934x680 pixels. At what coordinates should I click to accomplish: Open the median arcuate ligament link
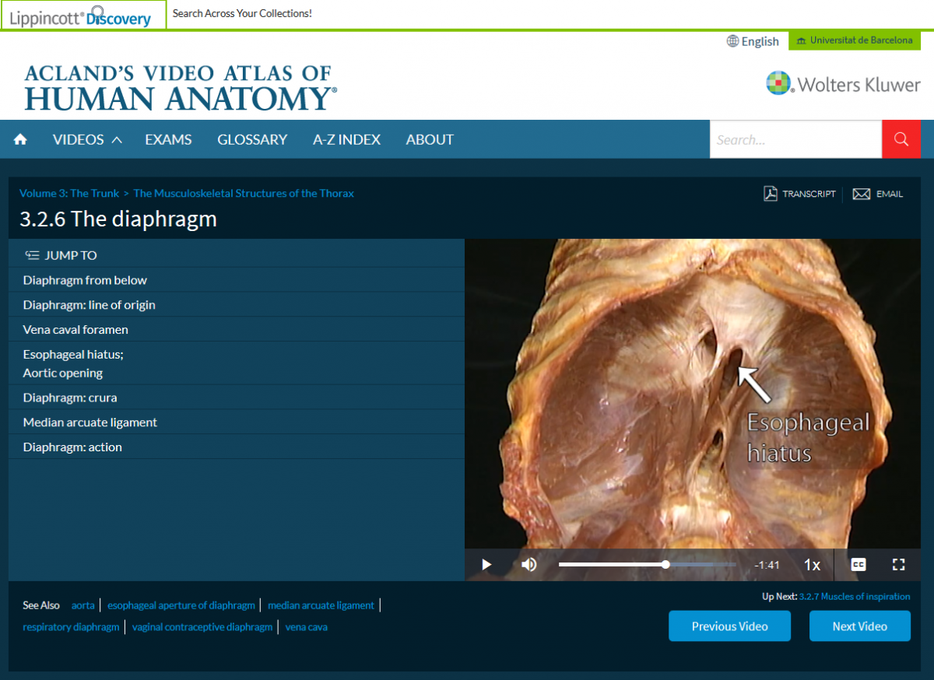321,605
